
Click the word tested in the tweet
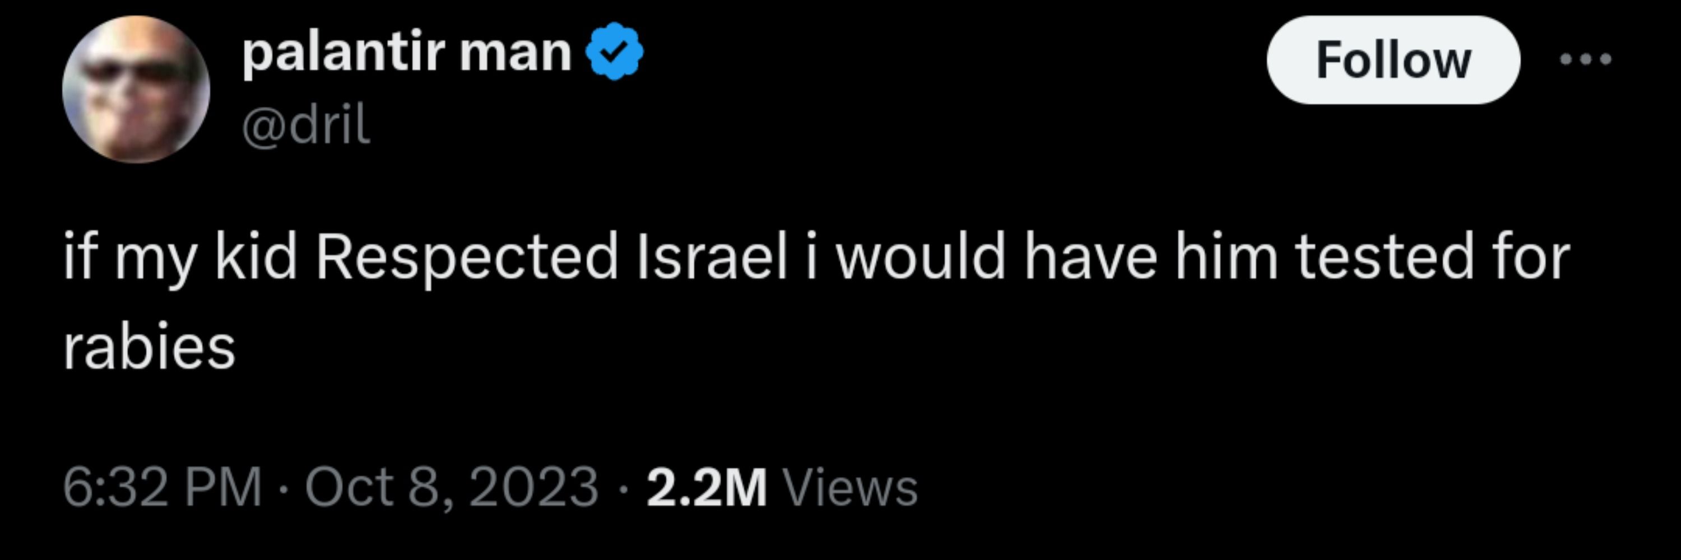click(x=1385, y=257)
